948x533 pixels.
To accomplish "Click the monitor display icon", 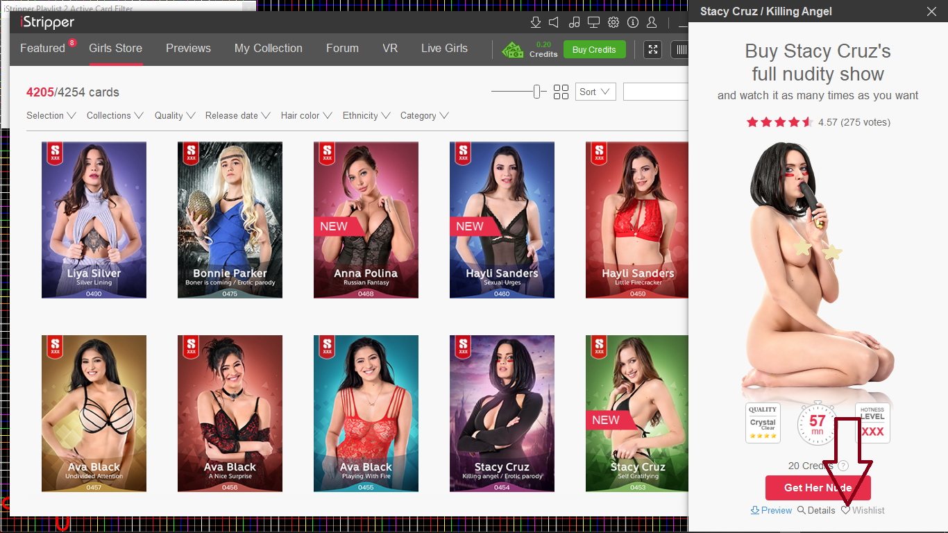I will [593, 22].
